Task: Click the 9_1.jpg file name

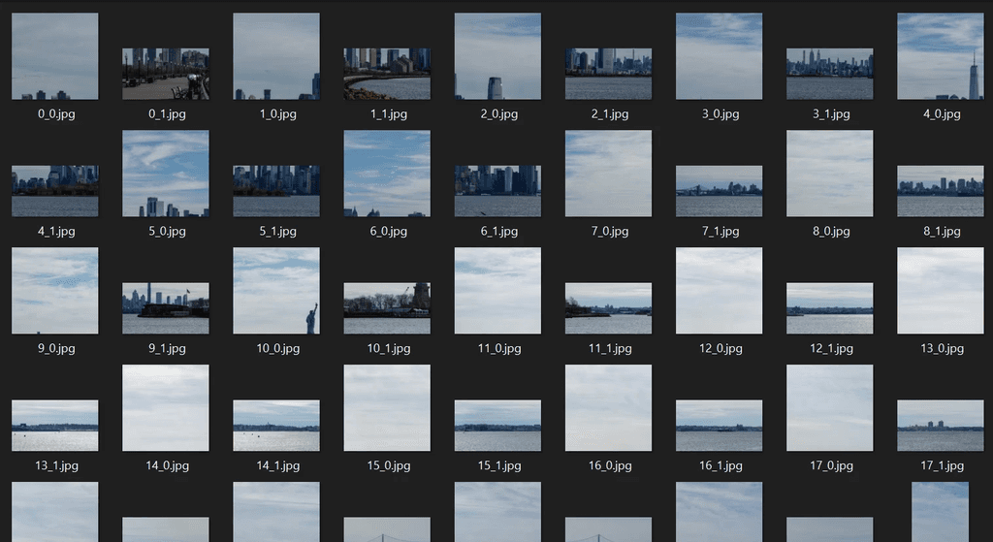Action: 167,349
